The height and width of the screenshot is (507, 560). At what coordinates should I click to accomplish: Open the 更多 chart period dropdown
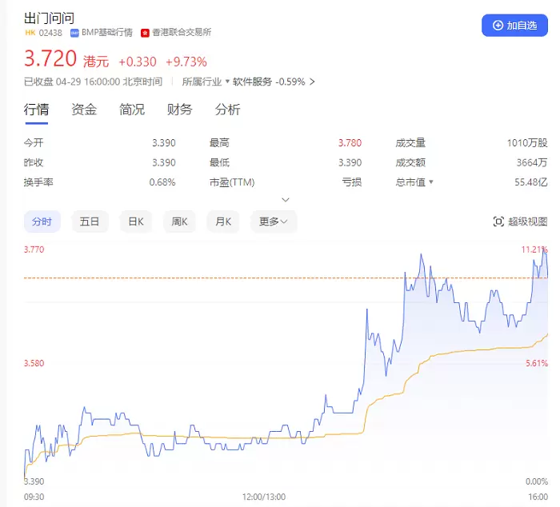(x=274, y=222)
